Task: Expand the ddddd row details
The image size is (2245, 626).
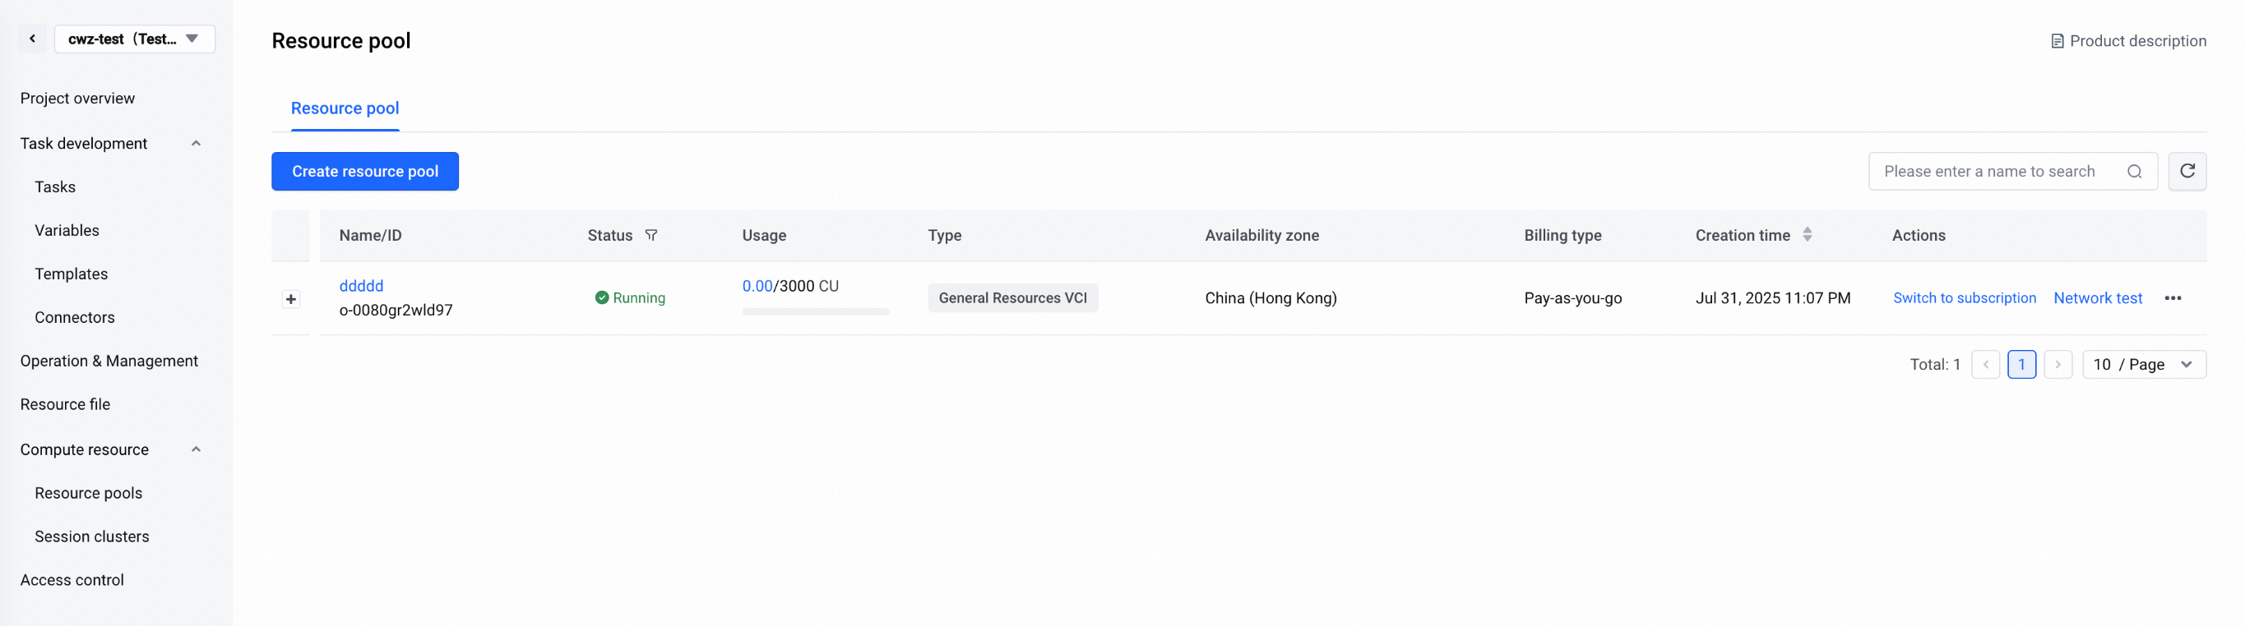Action: pyautogui.click(x=291, y=300)
